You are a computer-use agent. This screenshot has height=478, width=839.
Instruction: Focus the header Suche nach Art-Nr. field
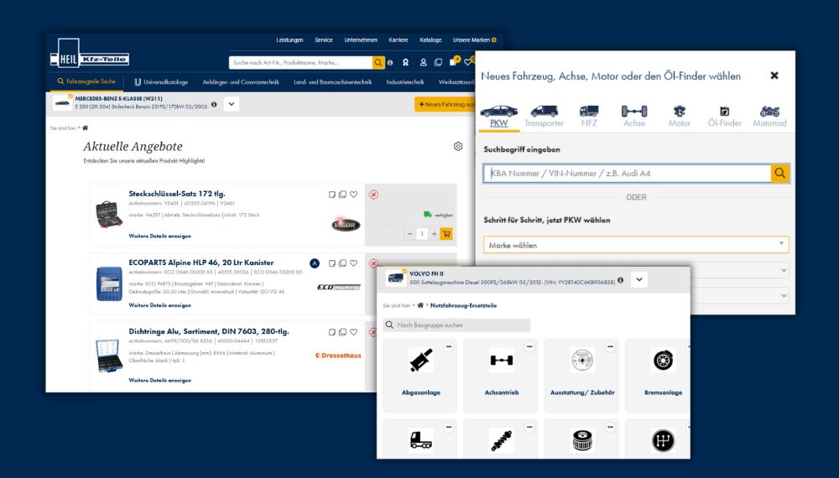click(x=300, y=63)
